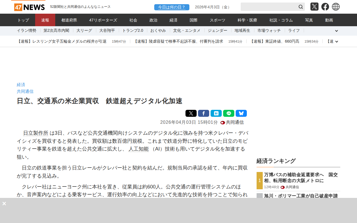Share article on Hatena Bookmark

click(x=216, y=113)
